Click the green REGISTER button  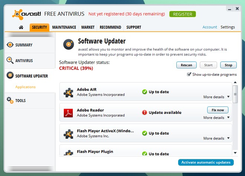[183, 14]
